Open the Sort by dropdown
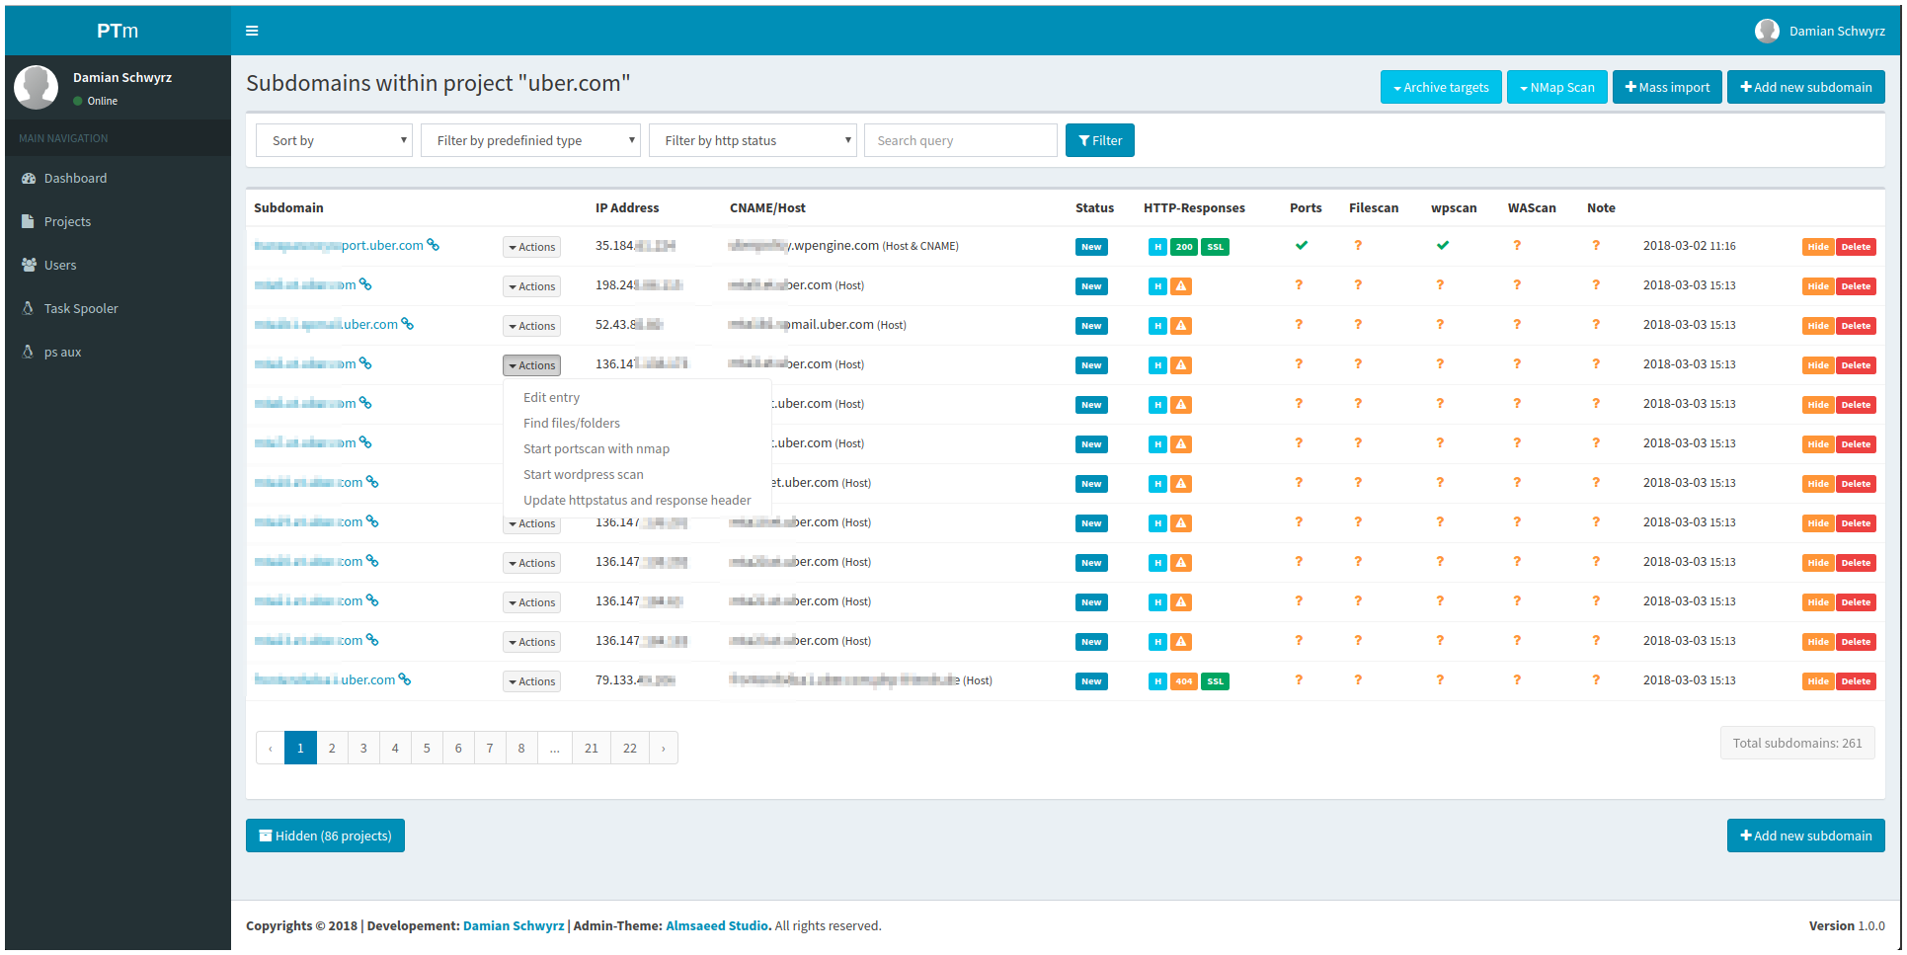The width and height of the screenshot is (1907, 955). coord(335,141)
